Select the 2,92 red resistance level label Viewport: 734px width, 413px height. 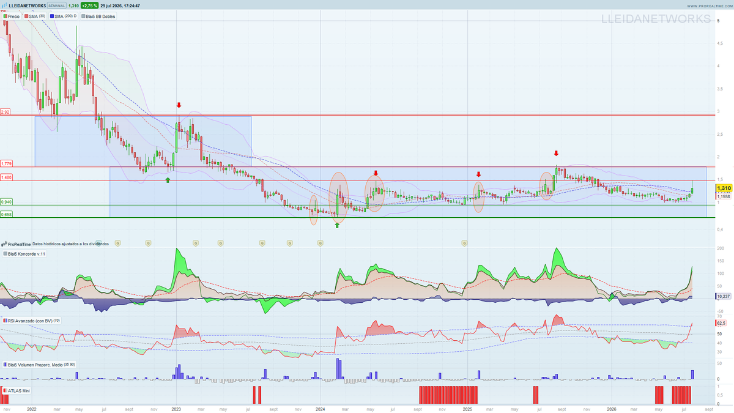(x=6, y=112)
